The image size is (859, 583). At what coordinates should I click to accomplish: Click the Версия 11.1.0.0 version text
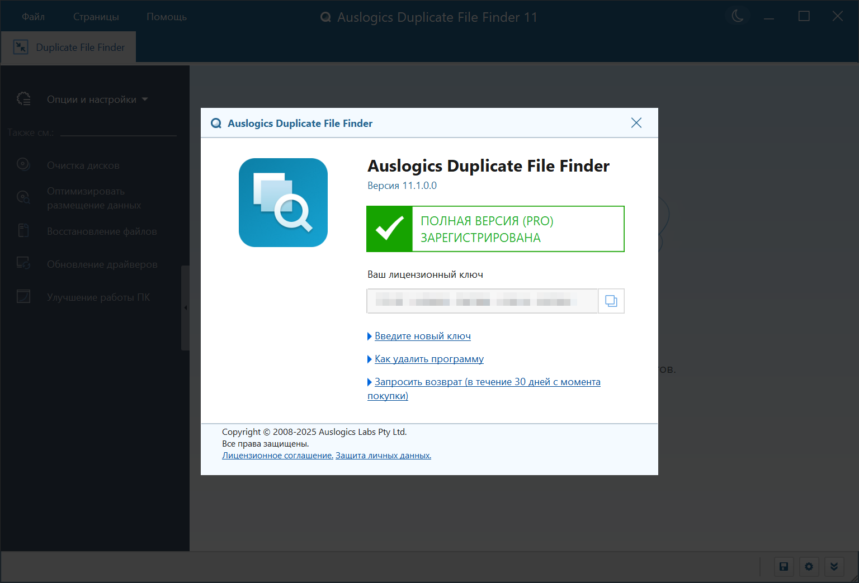[402, 186]
